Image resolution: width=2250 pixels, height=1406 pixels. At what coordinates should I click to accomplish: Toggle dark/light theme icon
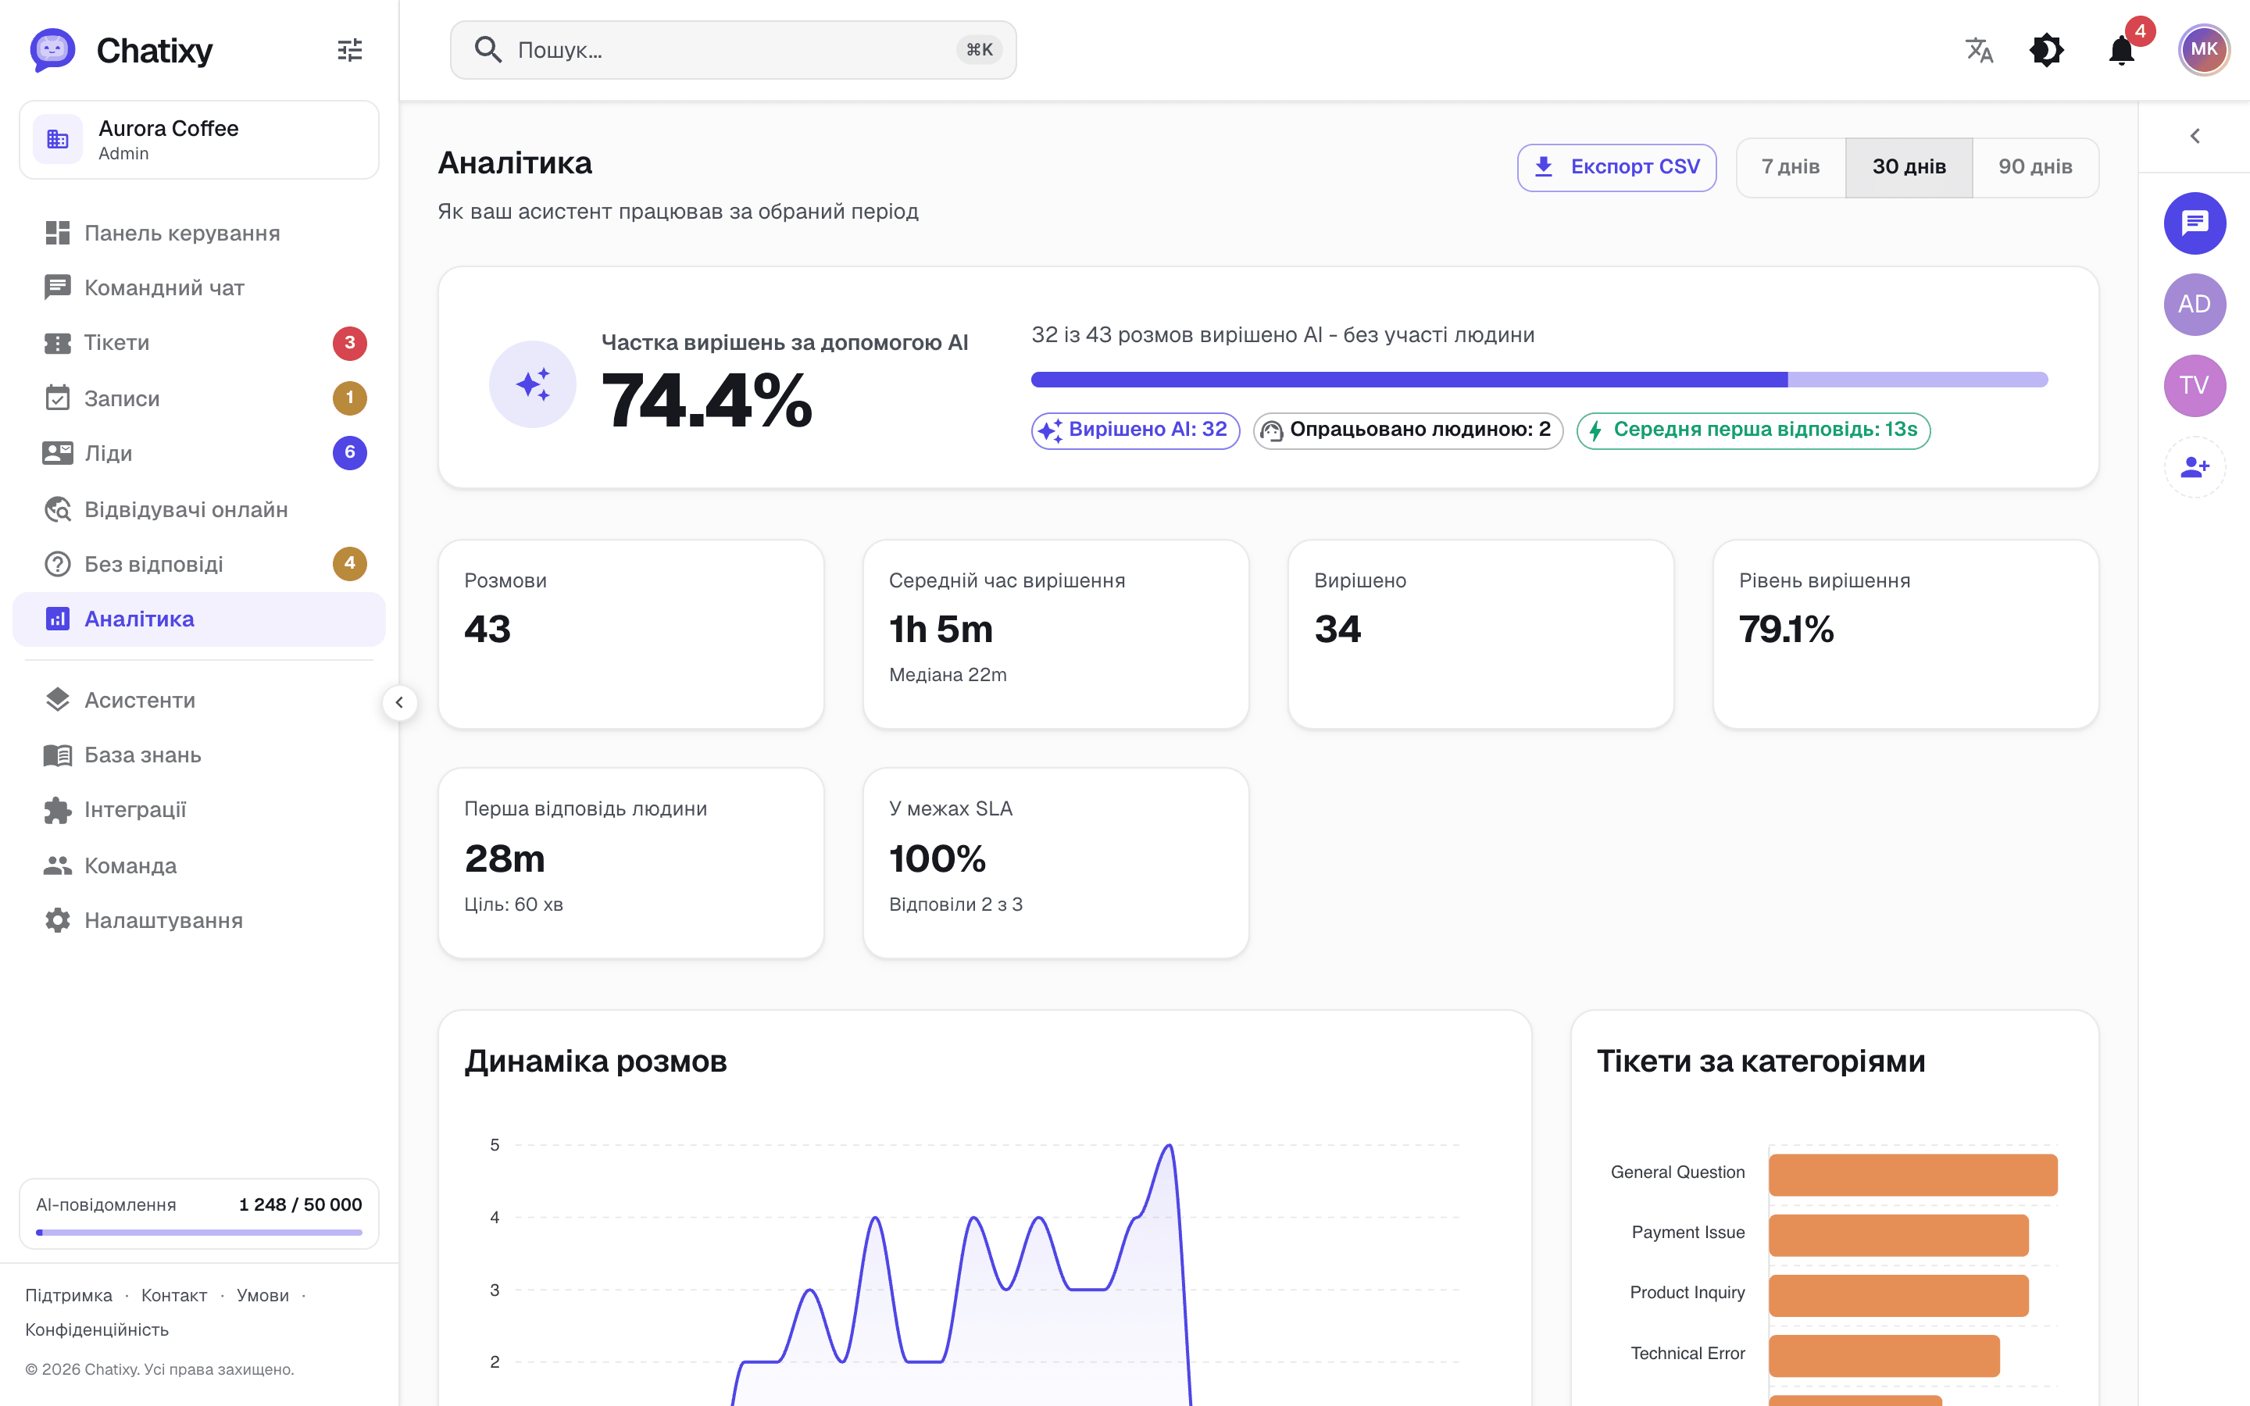2046,50
